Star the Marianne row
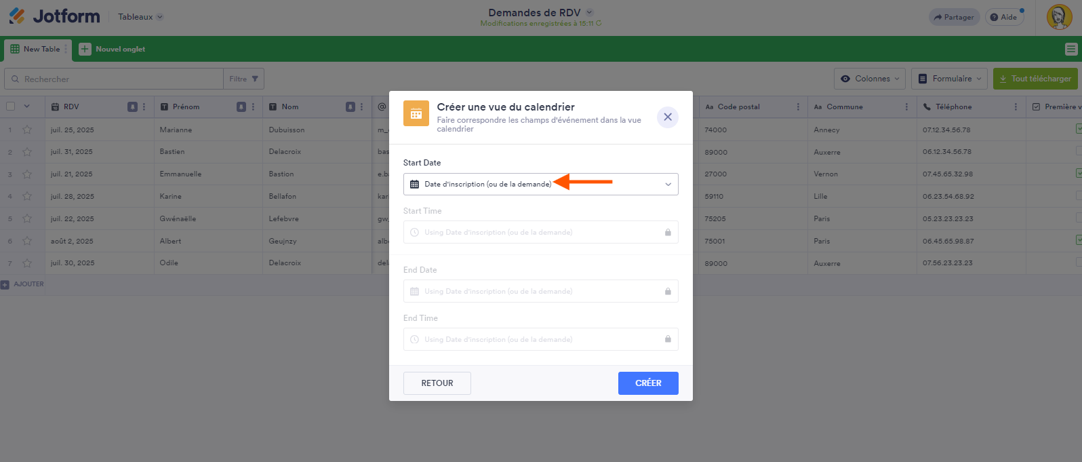1082x462 pixels. pos(27,130)
